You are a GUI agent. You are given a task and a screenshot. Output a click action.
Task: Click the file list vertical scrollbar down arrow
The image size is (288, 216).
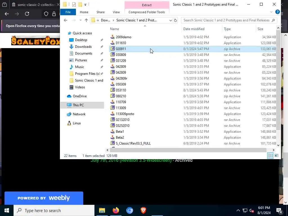pos(278,145)
